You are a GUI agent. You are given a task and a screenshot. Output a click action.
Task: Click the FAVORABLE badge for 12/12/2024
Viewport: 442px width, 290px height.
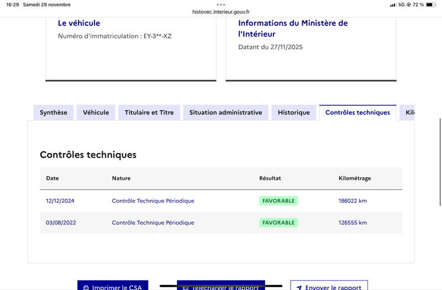tap(278, 201)
